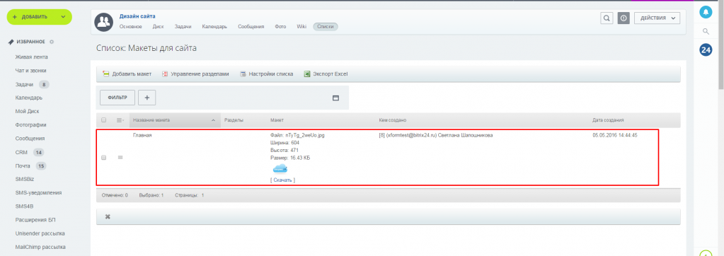Click the Дизайн сайта group avatar
Screen dimensions: 724x256
[x=104, y=22]
